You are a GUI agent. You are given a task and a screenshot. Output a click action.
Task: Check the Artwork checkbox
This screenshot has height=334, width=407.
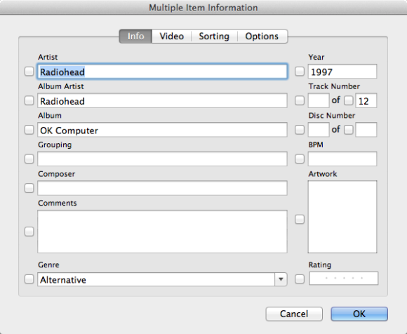pyautogui.click(x=300, y=220)
